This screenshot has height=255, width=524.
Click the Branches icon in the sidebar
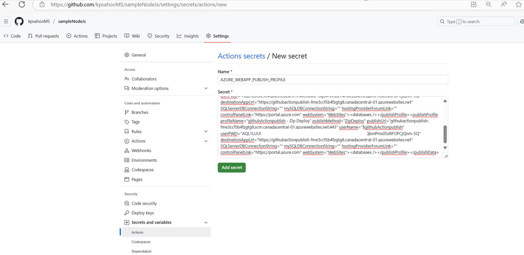click(127, 112)
